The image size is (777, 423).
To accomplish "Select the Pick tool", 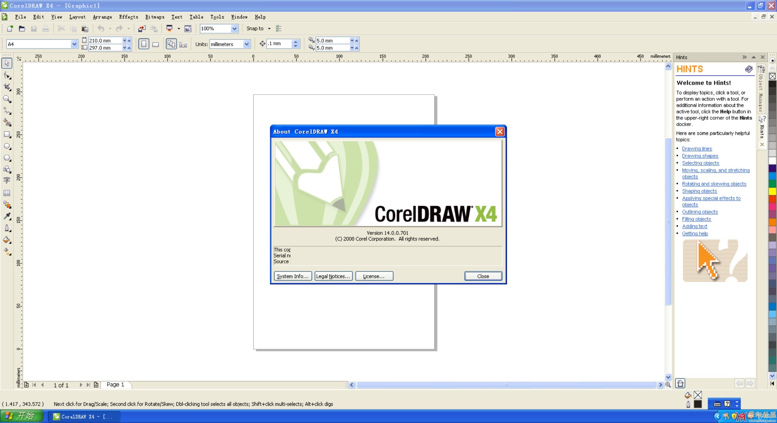I will (x=7, y=63).
